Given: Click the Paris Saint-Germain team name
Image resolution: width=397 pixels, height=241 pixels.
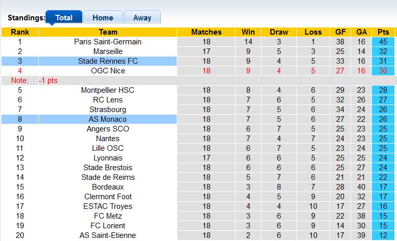Looking at the screenshot, I should tap(108, 42).
